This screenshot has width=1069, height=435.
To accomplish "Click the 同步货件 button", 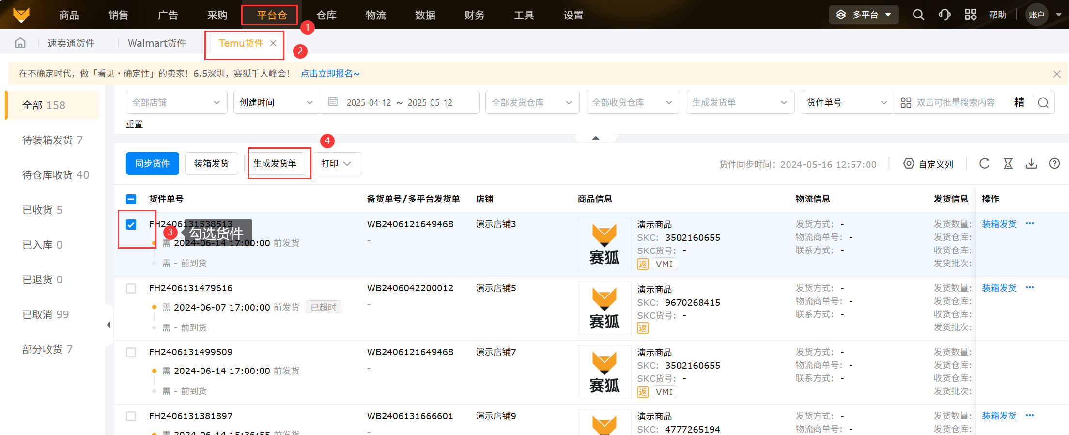I will (x=152, y=164).
